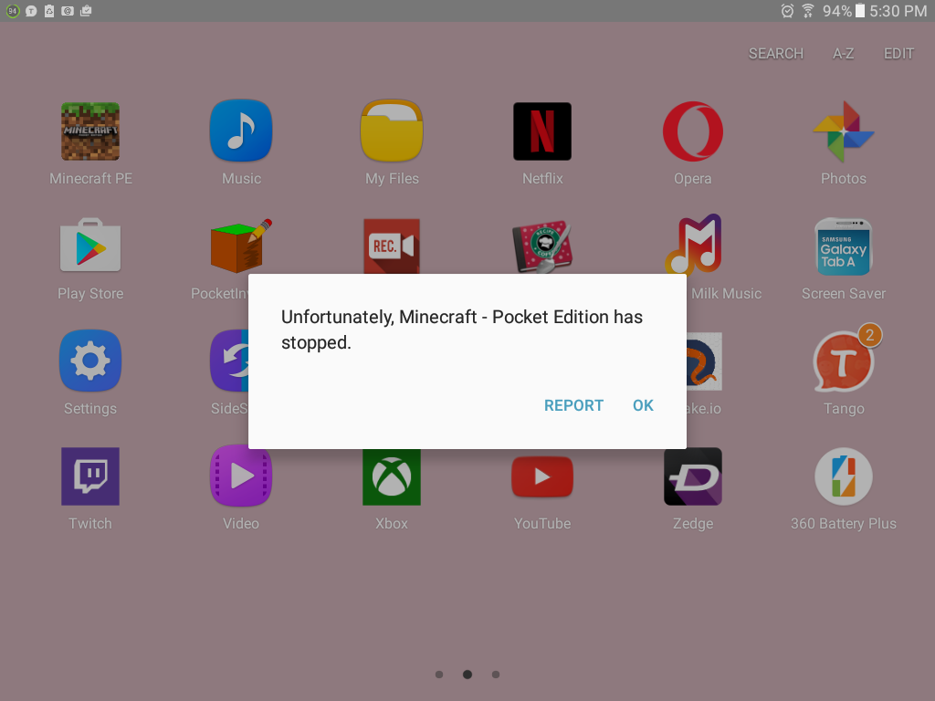The width and height of the screenshot is (935, 701).
Task: Launch Milk Music
Action: click(x=693, y=245)
